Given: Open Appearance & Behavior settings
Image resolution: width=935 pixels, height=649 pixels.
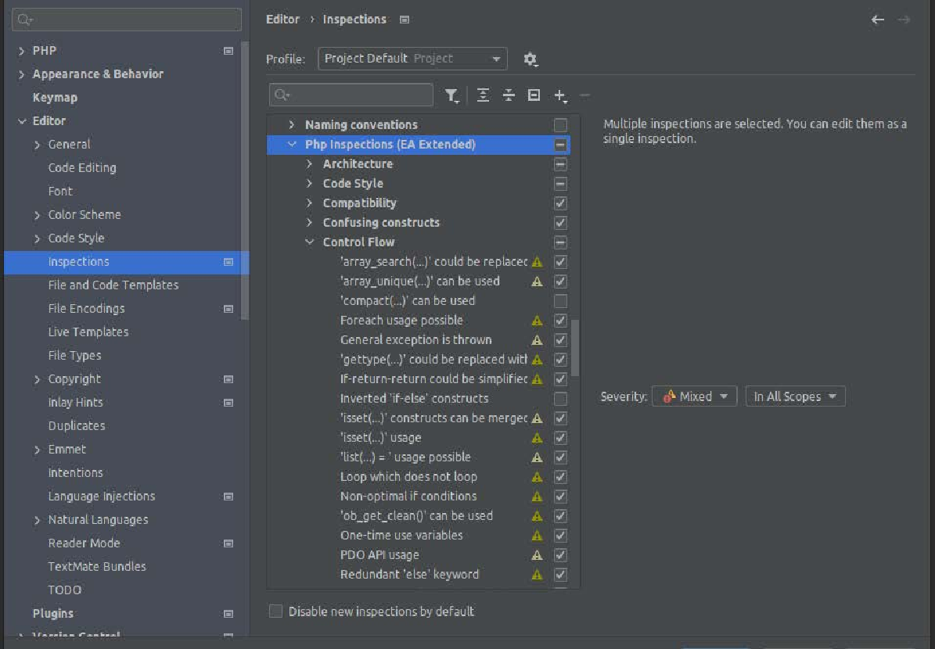Looking at the screenshot, I should pos(98,74).
